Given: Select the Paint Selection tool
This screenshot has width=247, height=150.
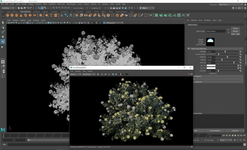Looking at the screenshot, I should (x=3, y=32).
